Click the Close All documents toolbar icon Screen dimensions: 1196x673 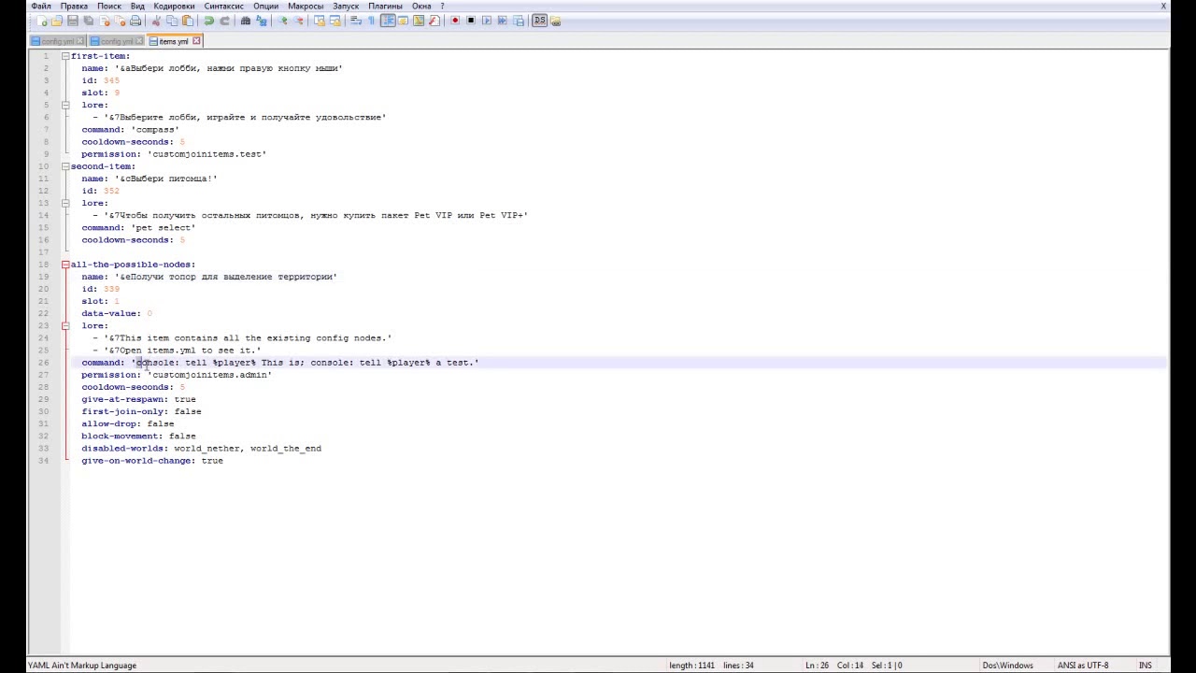120,21
